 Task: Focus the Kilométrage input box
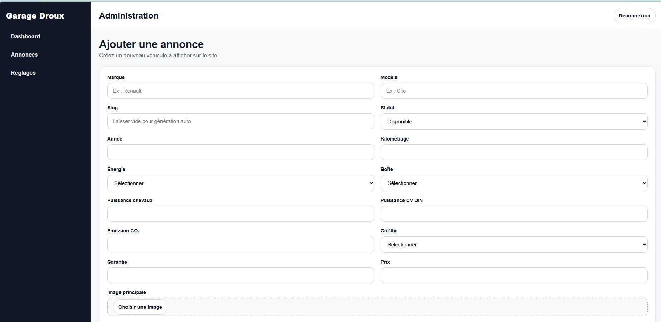[x=514, y=152]
